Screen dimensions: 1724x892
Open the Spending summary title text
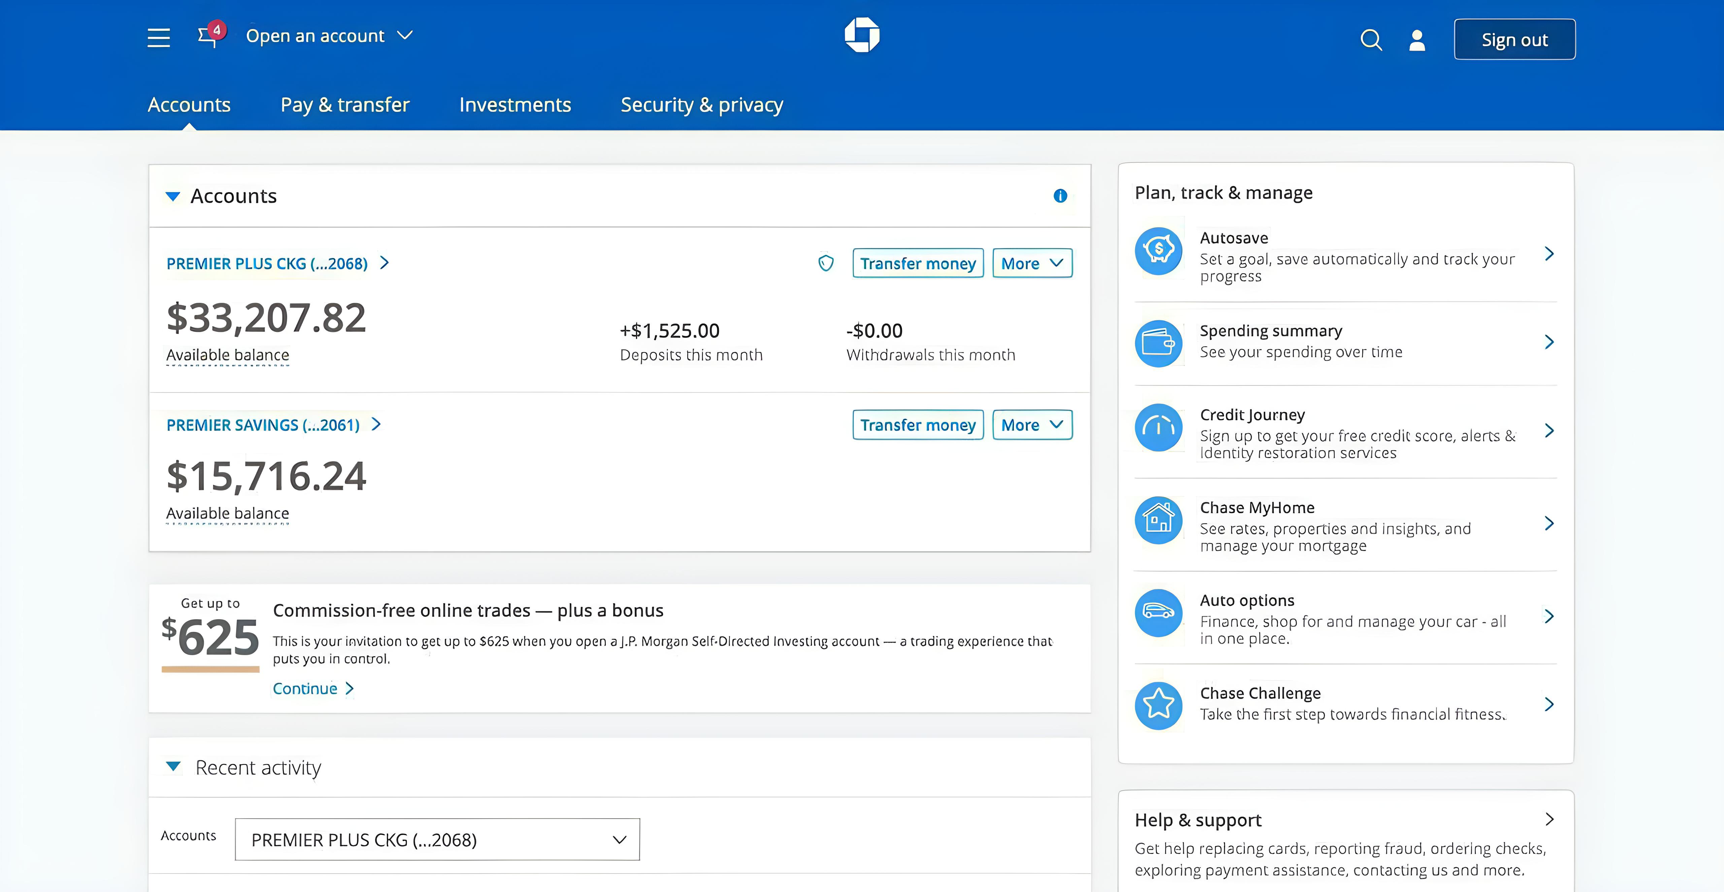[x=1270, y=331]
